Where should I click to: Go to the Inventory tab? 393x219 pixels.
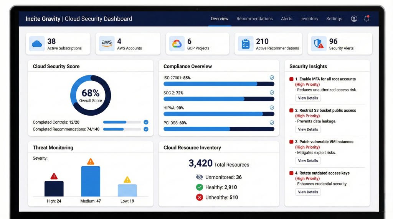click(x=309, y=19)
